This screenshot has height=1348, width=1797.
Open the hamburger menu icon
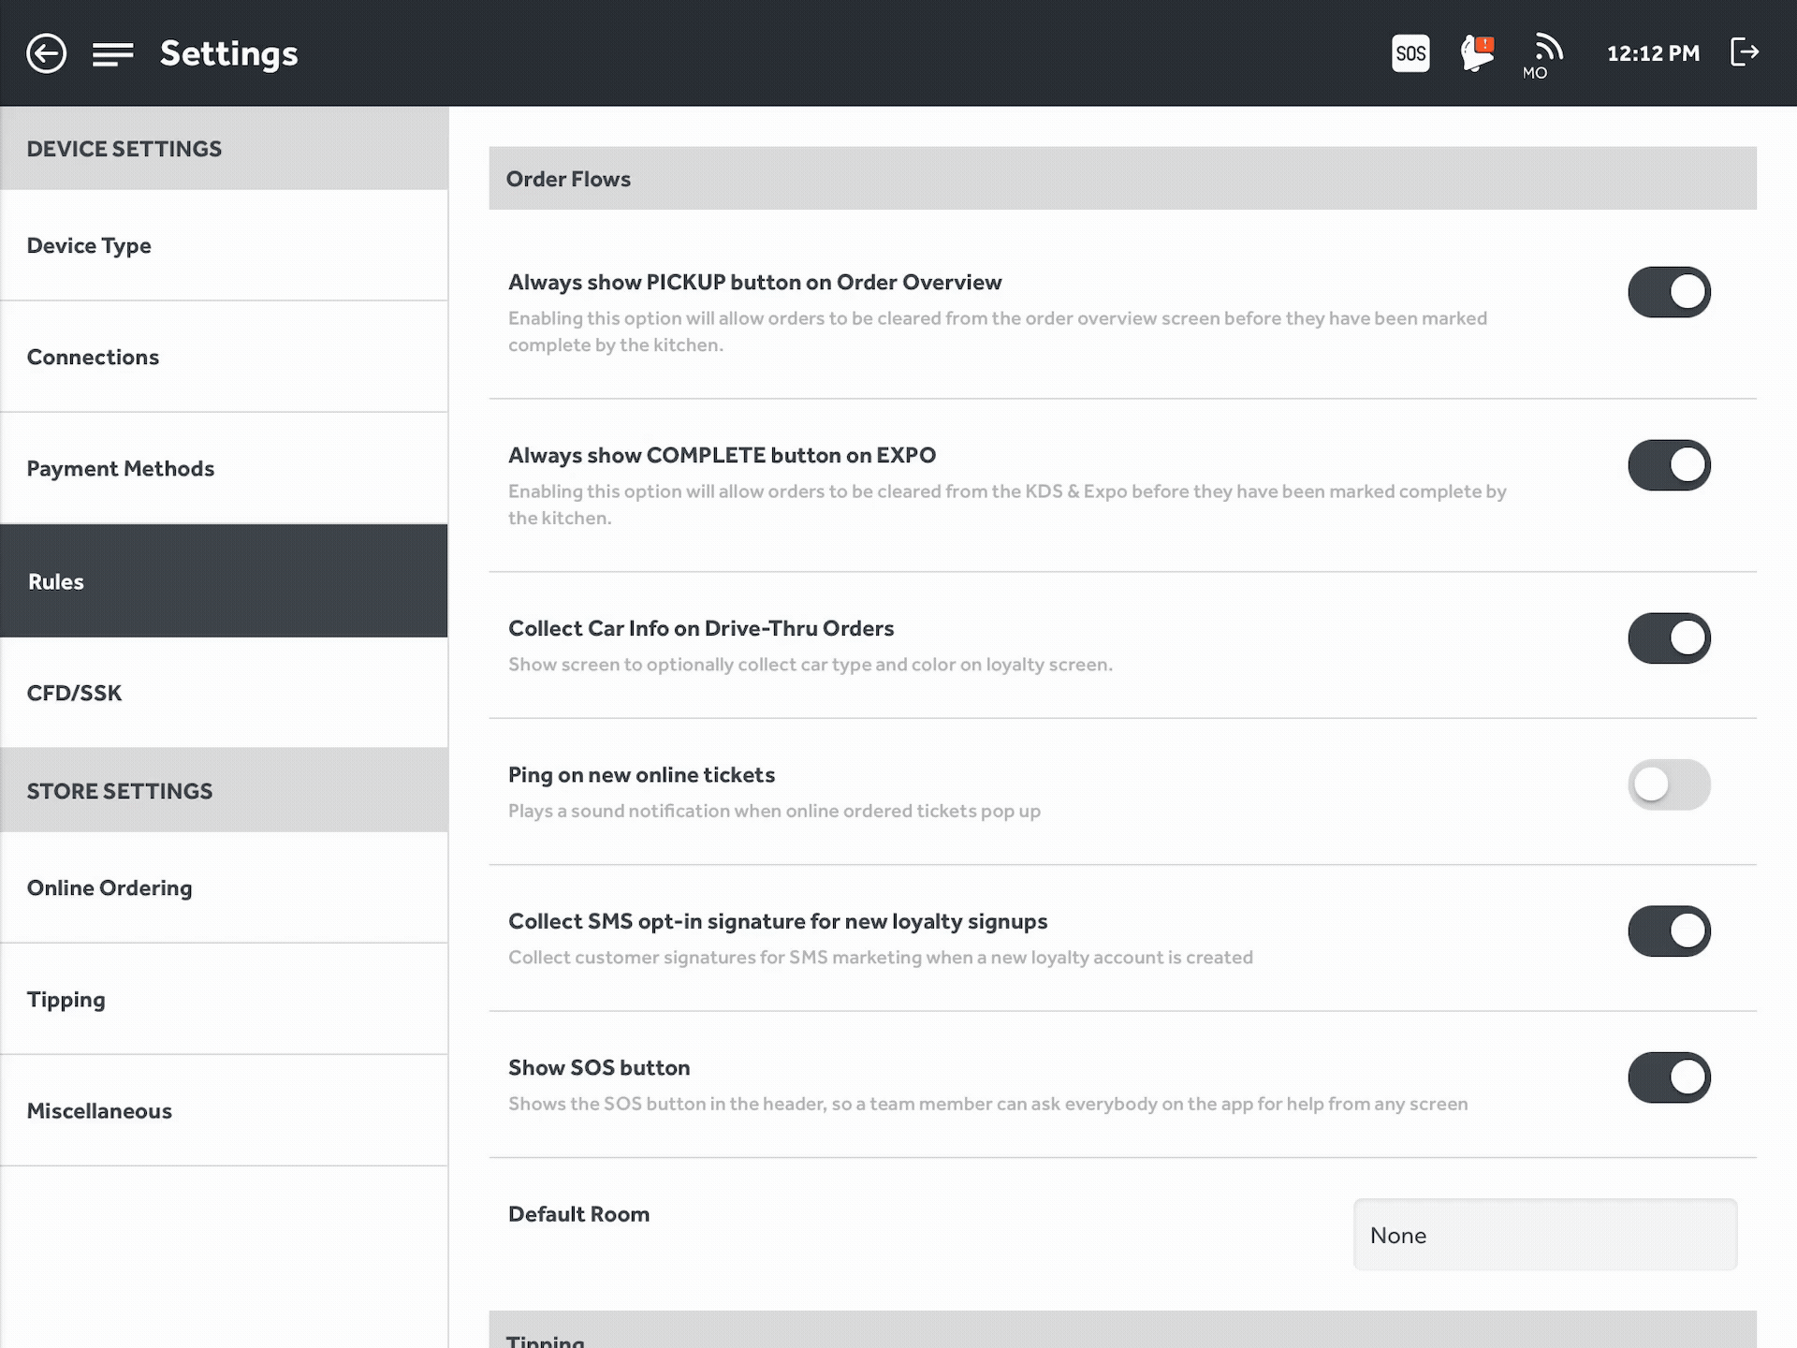pos(112,54)
